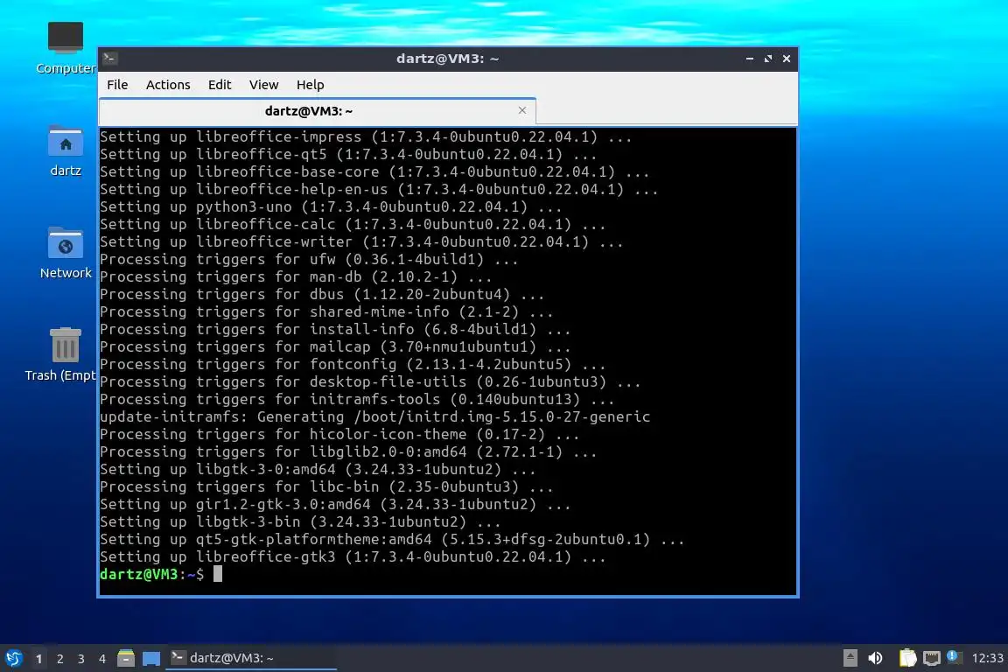Click the 12:33 clock
The image size is (1008, 672).
click(x=987, y=658)
